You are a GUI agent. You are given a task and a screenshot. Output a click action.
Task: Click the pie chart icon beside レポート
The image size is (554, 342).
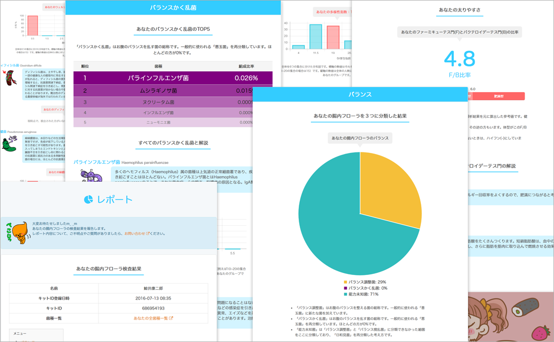[88, 200]
